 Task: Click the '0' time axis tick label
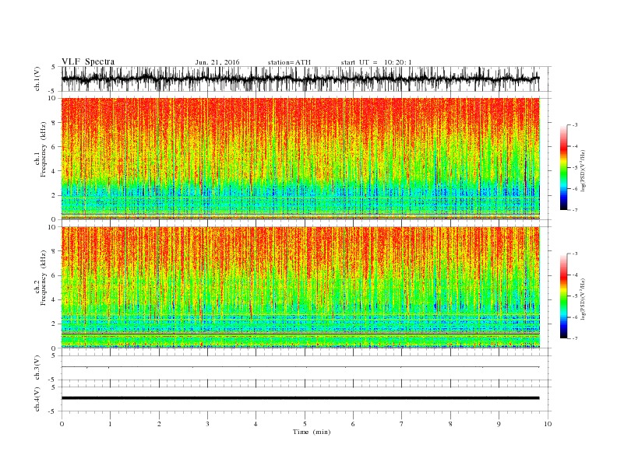(x=62, y=424)
